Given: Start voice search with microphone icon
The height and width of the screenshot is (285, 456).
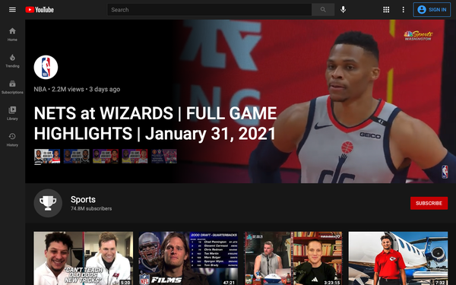Looking at the screenshot, I should click(344, 10).
